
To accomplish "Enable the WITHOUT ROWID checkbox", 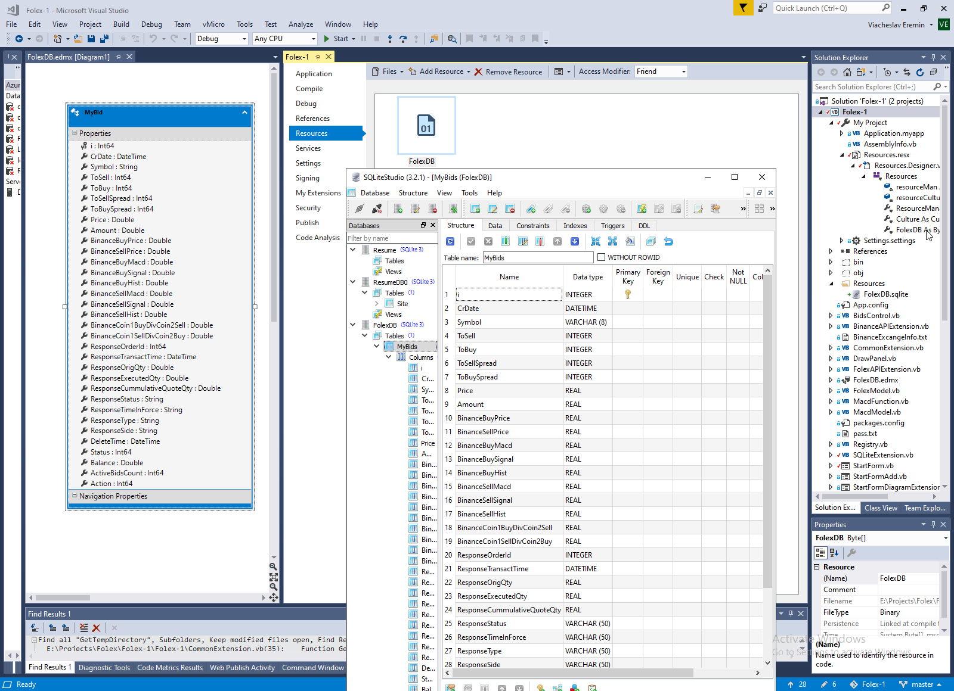I will 601,257.
